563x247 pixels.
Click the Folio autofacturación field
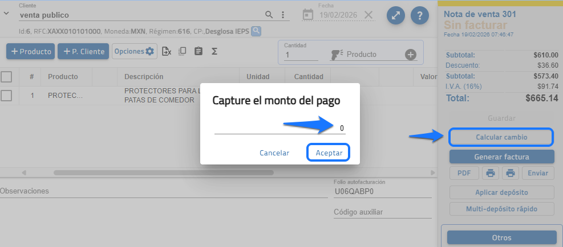pyautogui.click(x=382, y=191)
